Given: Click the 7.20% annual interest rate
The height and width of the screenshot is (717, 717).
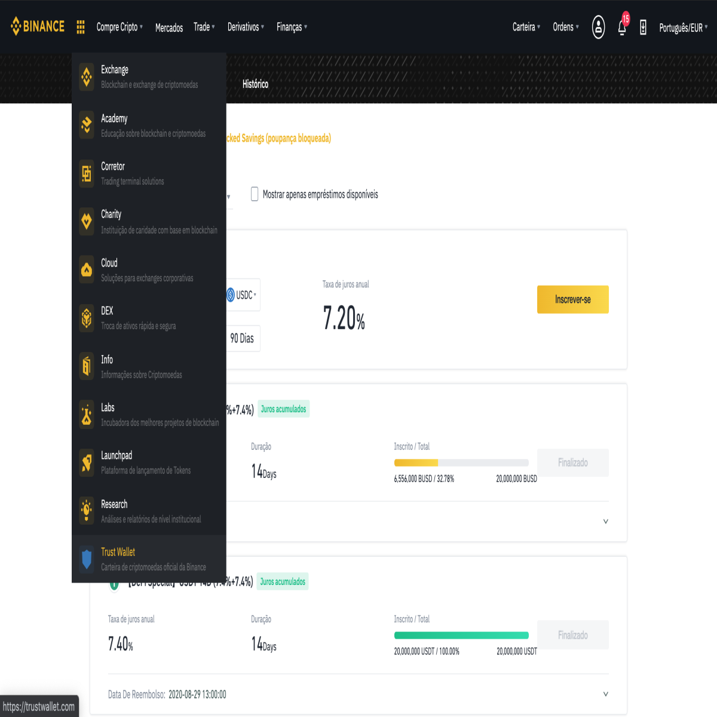Looking at the screenshot, I should tap(344, 317).
